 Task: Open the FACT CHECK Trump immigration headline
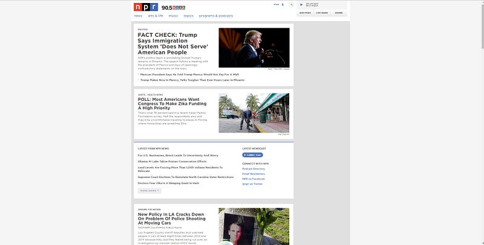click(173, 43)
